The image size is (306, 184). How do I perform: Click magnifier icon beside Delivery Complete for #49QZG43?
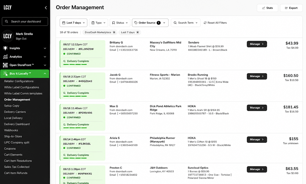[x=65, y=93]
